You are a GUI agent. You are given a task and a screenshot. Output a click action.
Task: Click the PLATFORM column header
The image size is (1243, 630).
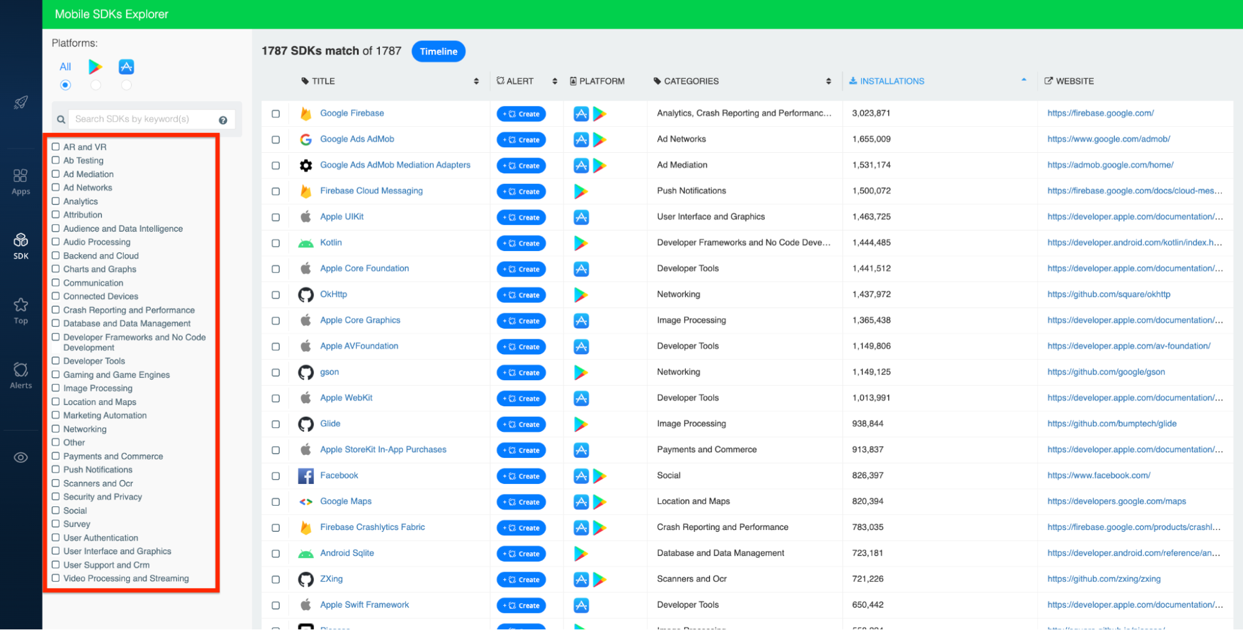[598, 81]
